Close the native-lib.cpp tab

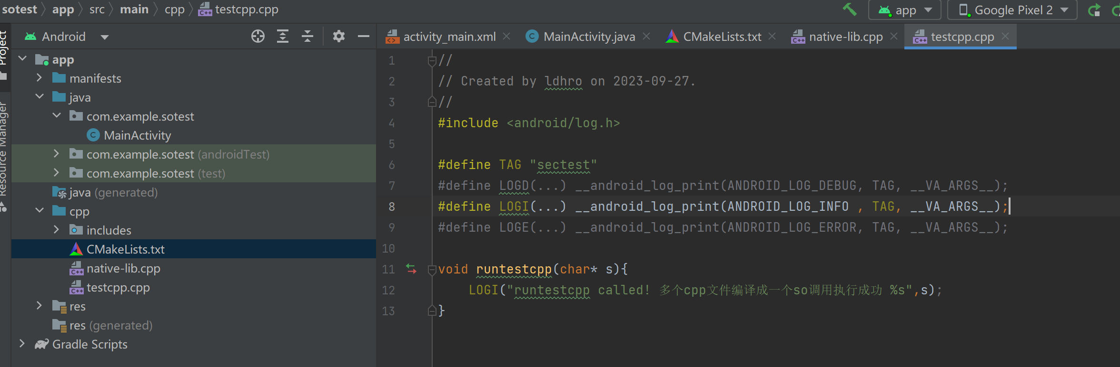(x=894, y=36)
